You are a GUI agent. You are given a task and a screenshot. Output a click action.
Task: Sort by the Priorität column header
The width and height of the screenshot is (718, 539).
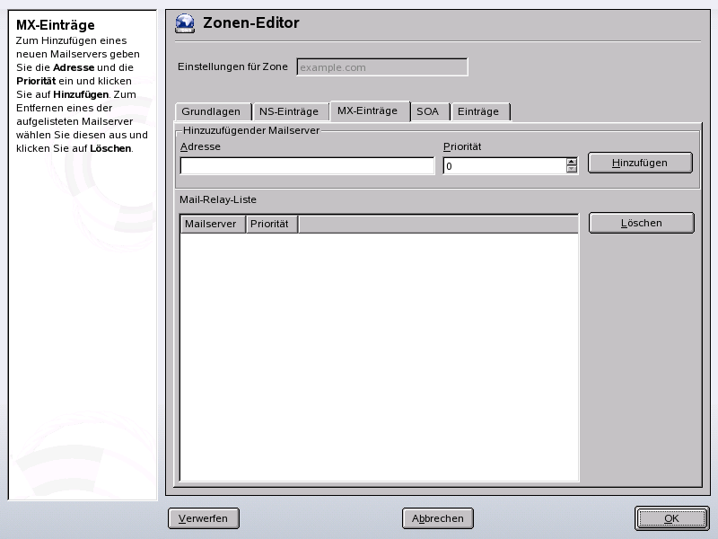271,224
